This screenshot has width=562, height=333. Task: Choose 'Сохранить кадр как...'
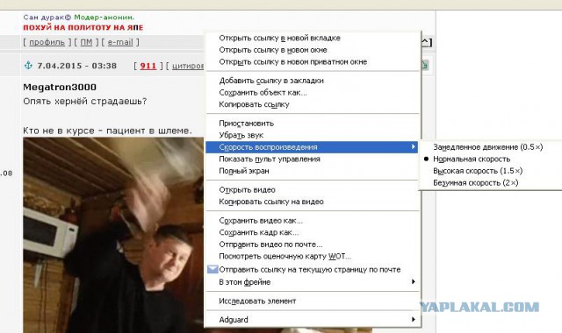coord(312,232)
